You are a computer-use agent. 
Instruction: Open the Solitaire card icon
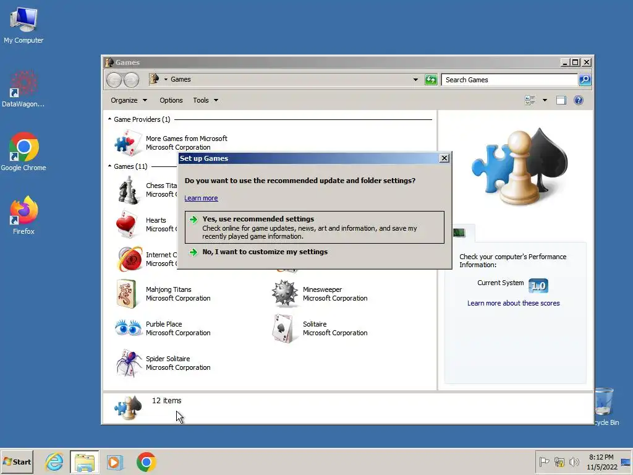283,328
